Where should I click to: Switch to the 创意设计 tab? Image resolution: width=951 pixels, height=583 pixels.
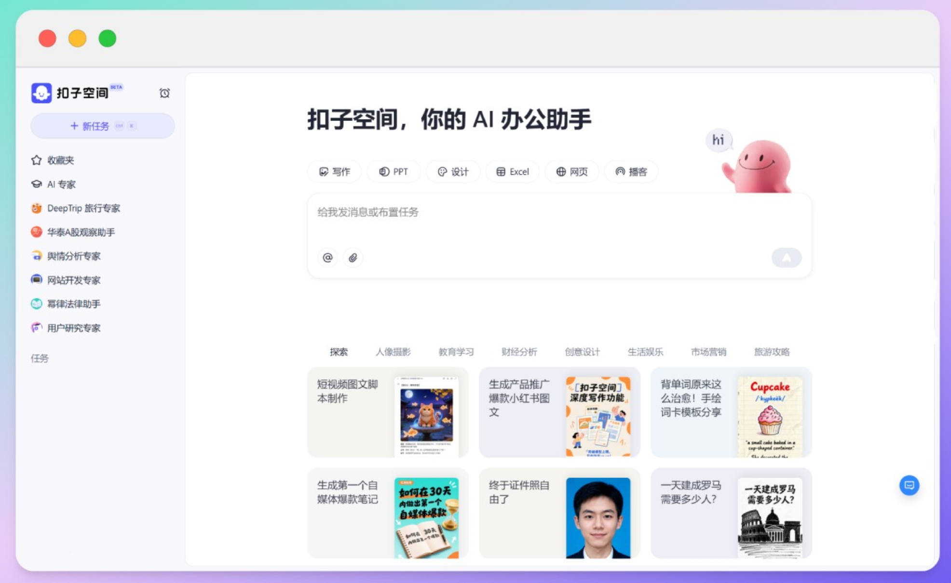(x=582, y=352)
